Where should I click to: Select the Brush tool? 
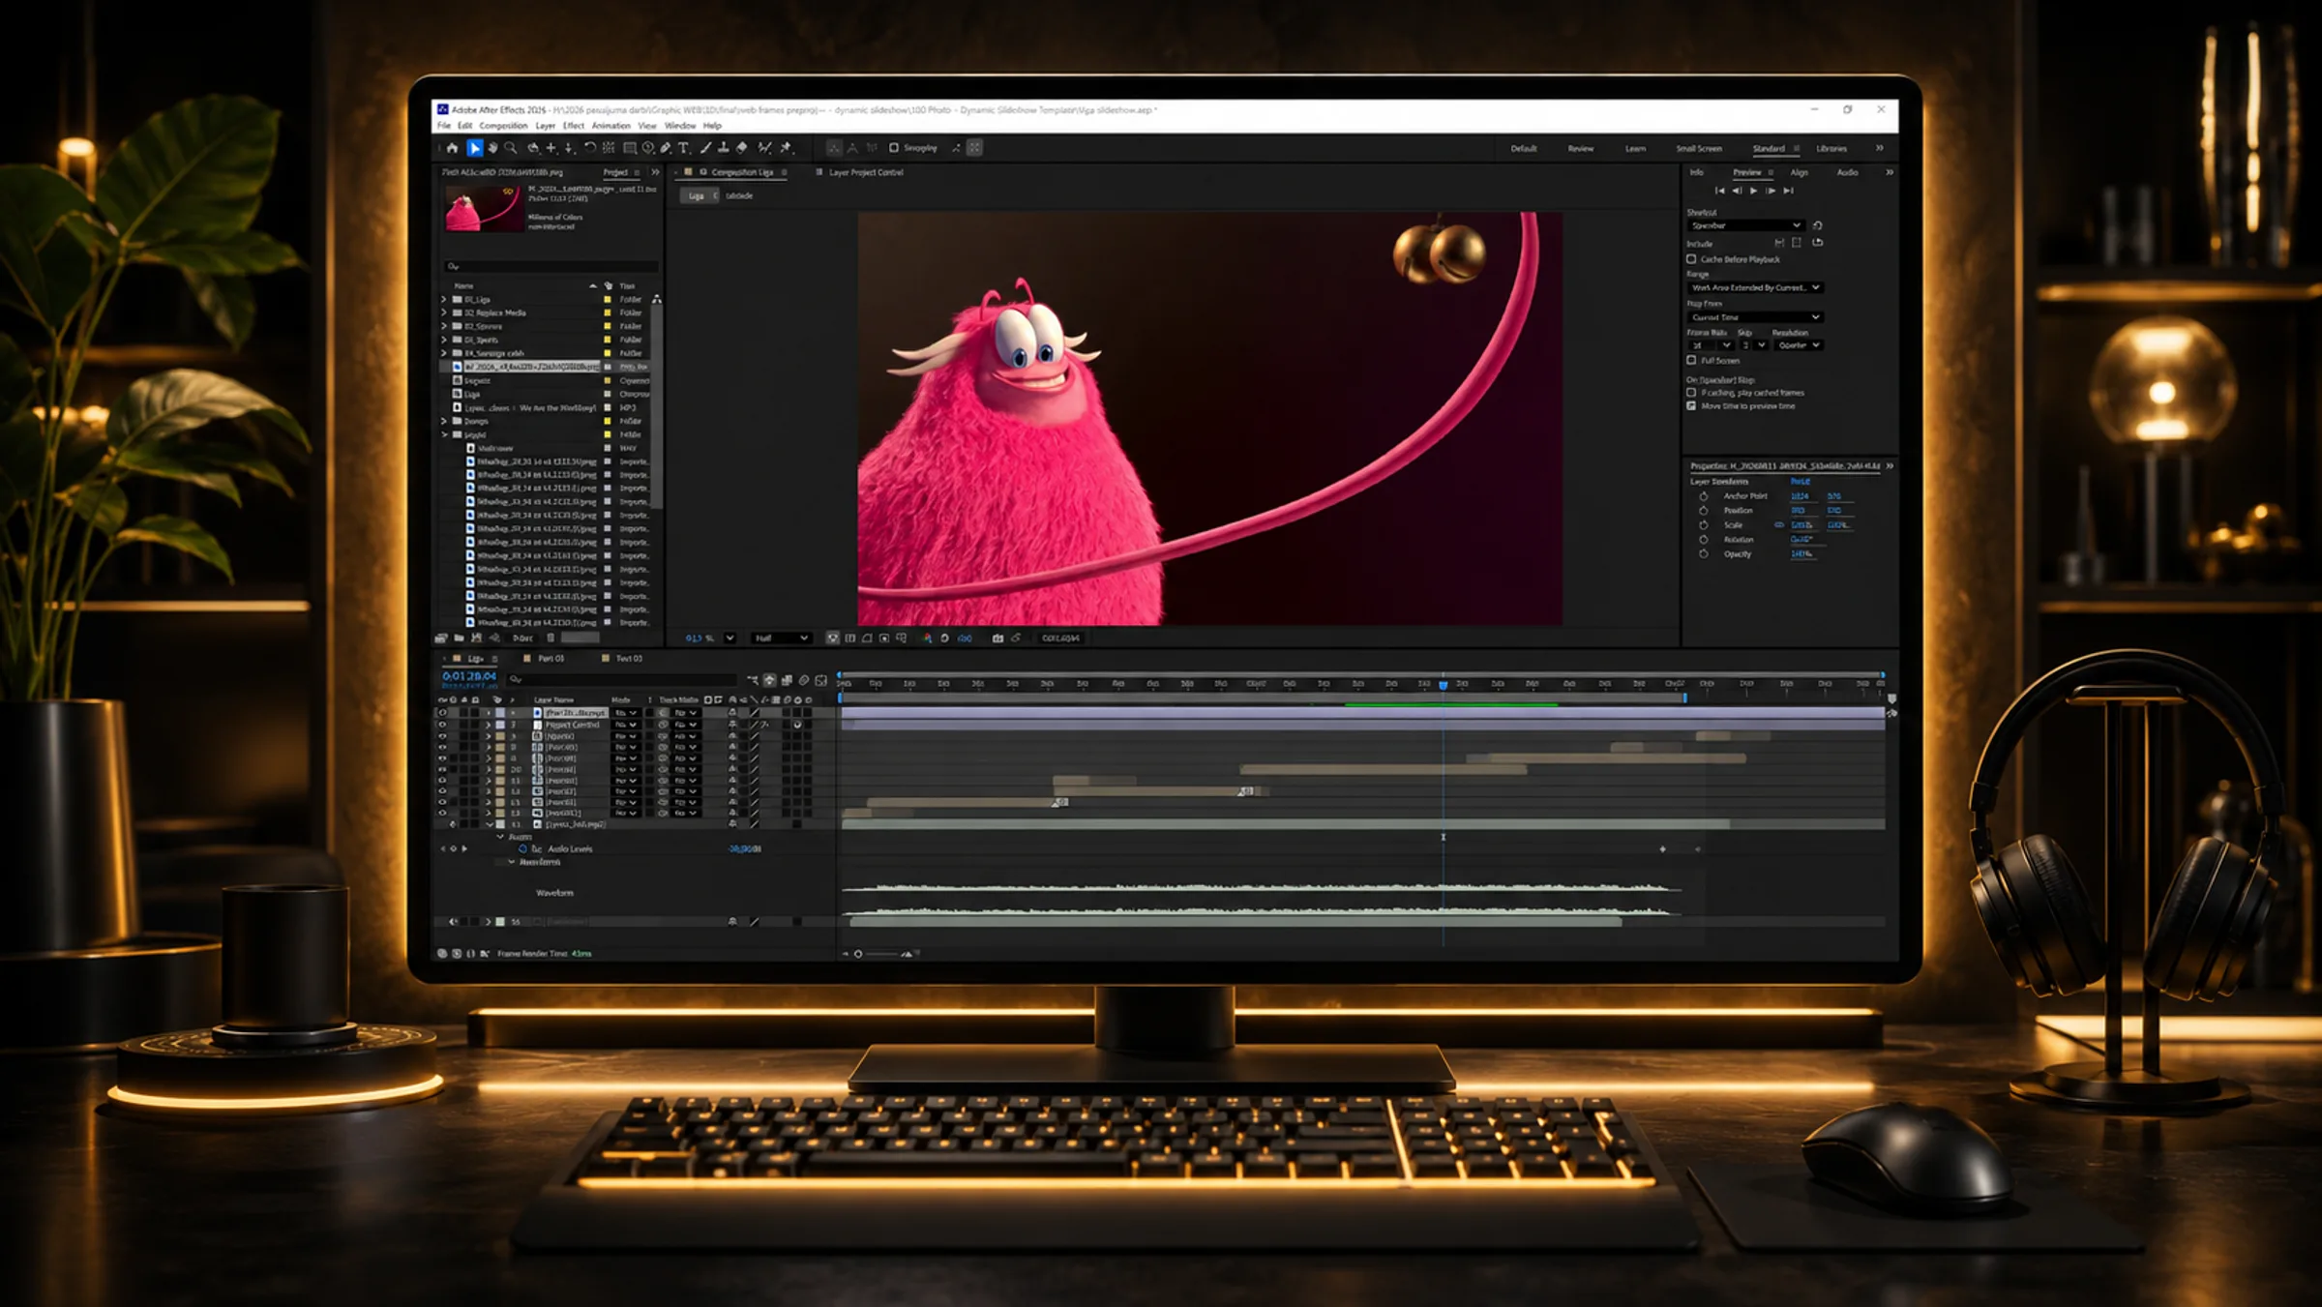705,148
